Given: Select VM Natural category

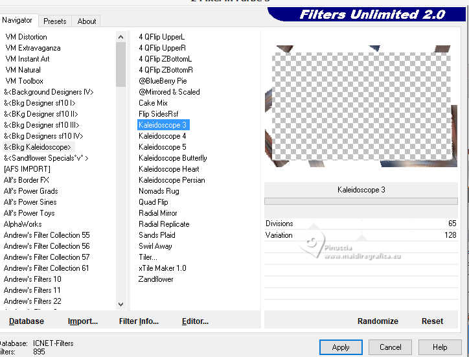Looking at the screenshot, I should [x=23, y=70].
